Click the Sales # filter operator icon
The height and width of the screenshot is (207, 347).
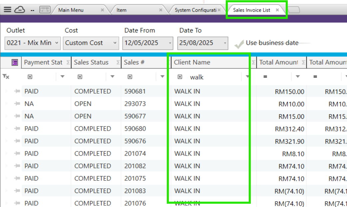[130, 77]
